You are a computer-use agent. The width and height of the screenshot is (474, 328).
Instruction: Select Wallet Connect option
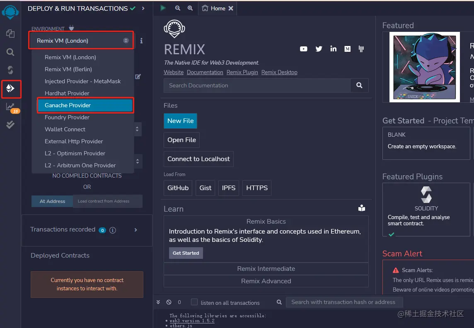click(x=83, y=129)
